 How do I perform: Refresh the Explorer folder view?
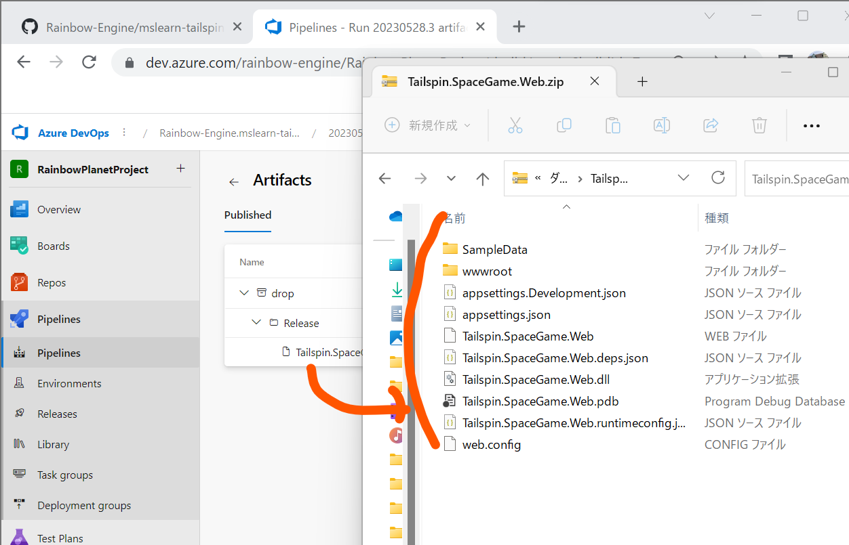718,178
